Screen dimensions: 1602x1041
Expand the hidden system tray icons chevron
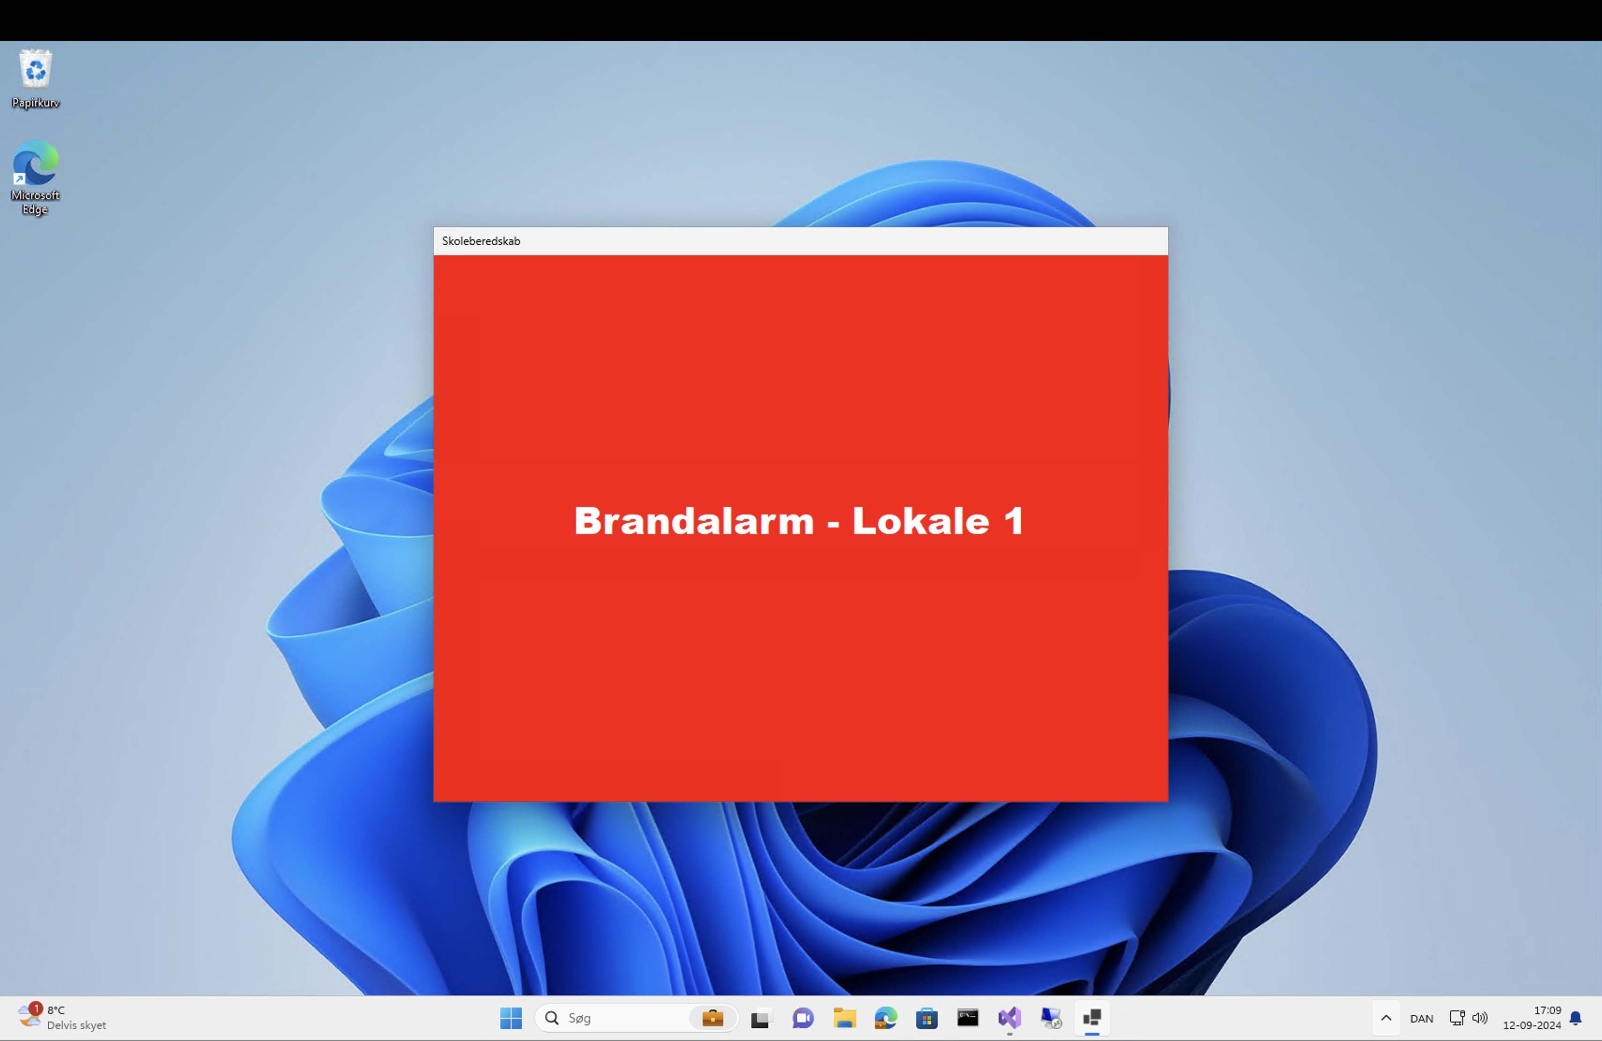tap(1386, 1018)
